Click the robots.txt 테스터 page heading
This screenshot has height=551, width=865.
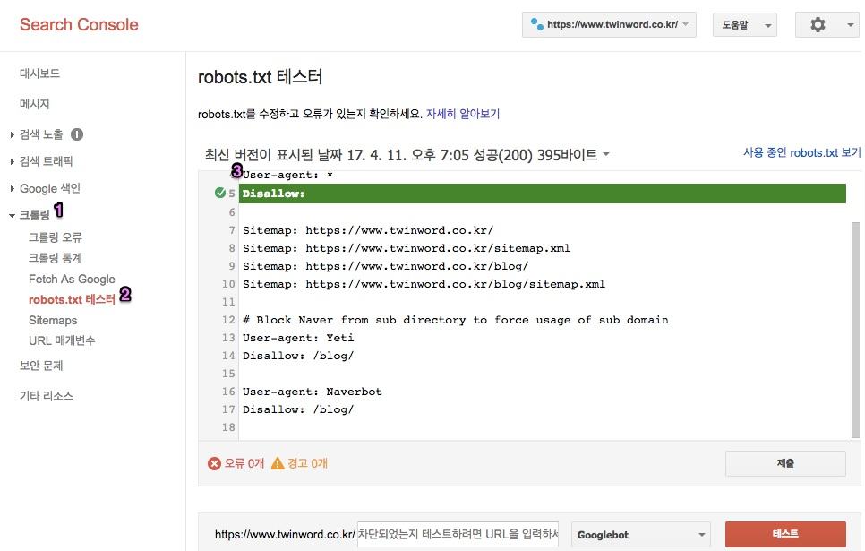pyautogui.click(x=260, y=77)
